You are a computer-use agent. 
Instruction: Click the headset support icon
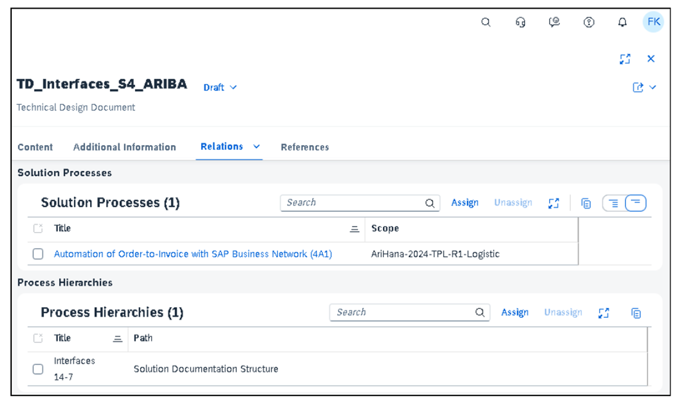[x=520, y=22]
